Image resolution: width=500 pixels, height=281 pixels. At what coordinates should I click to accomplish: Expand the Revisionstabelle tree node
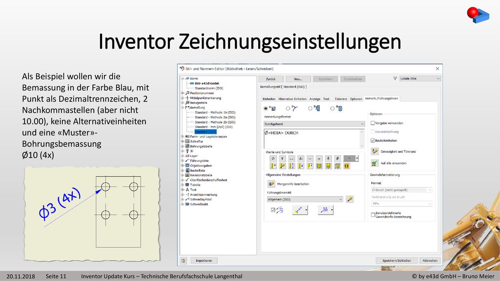click(x=183, y=175)
